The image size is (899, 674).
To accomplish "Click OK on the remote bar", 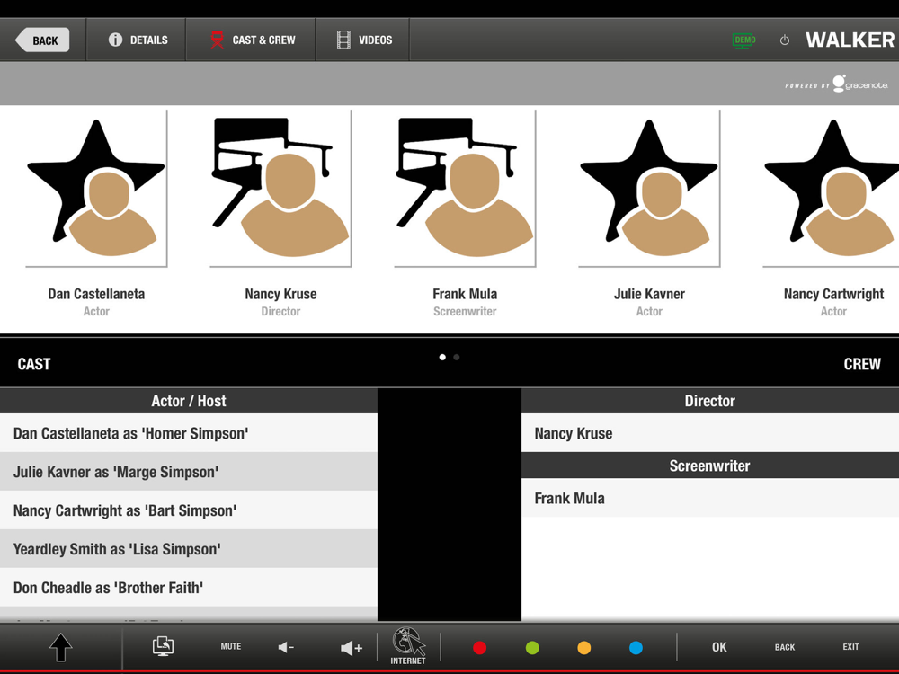I will [x=719, y=647].
